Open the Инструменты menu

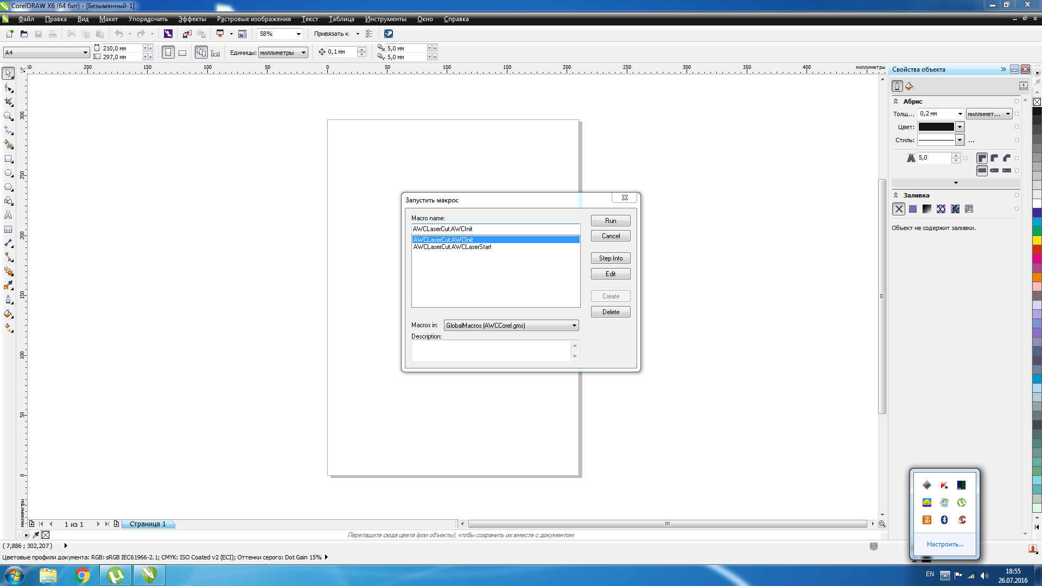point(385,19)
